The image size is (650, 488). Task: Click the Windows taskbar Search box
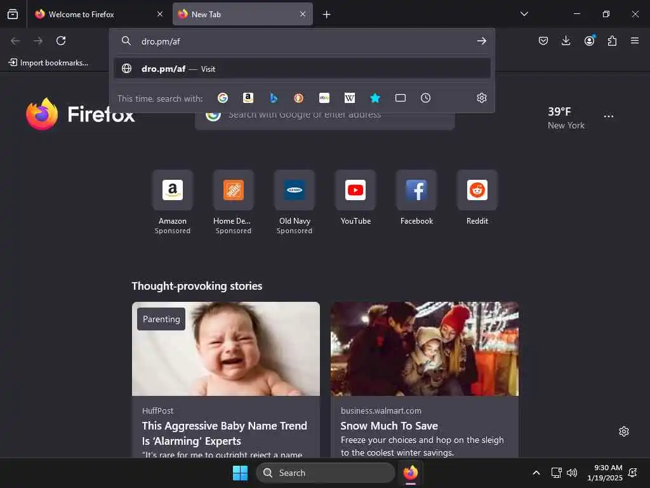pyautogui.click(x=326, y=473)
